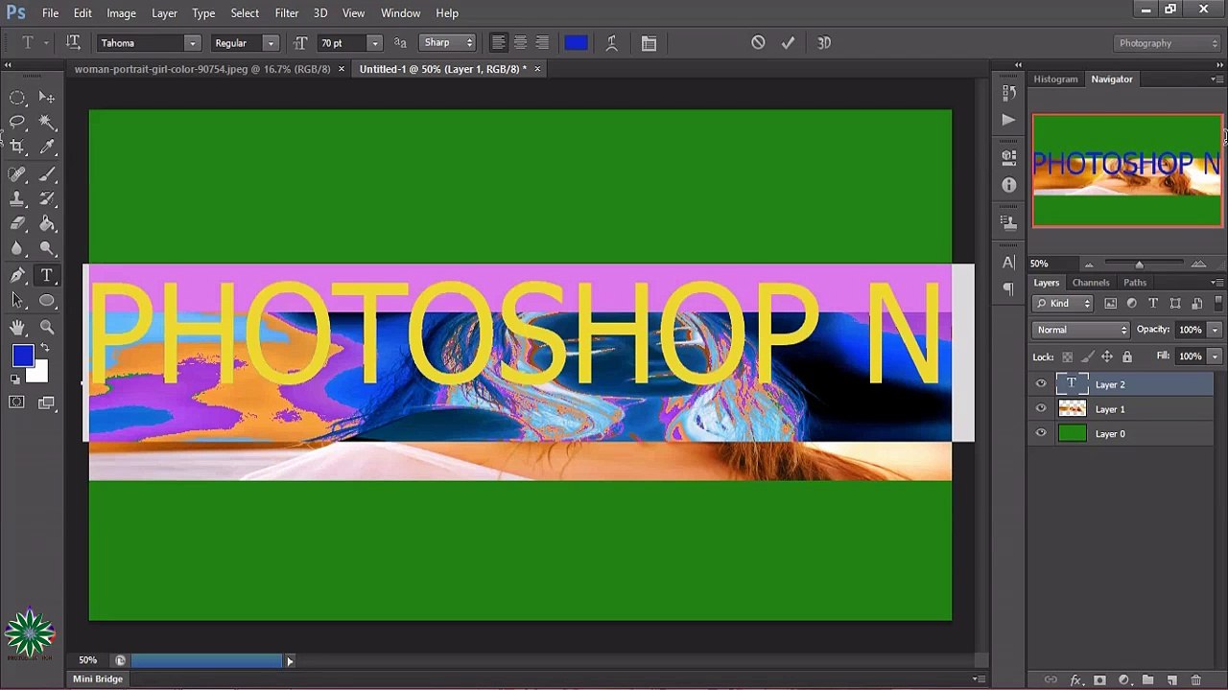Right align text

click(542, 43)
